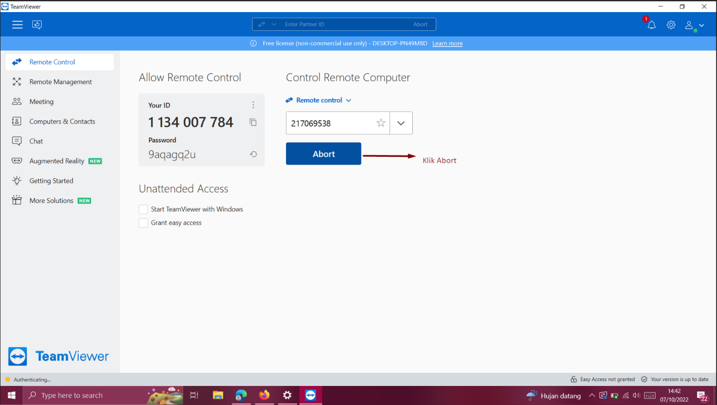Screen dimensions: 717x405
Task: Open the account profile menu
Action: click(x=694, y=25)
